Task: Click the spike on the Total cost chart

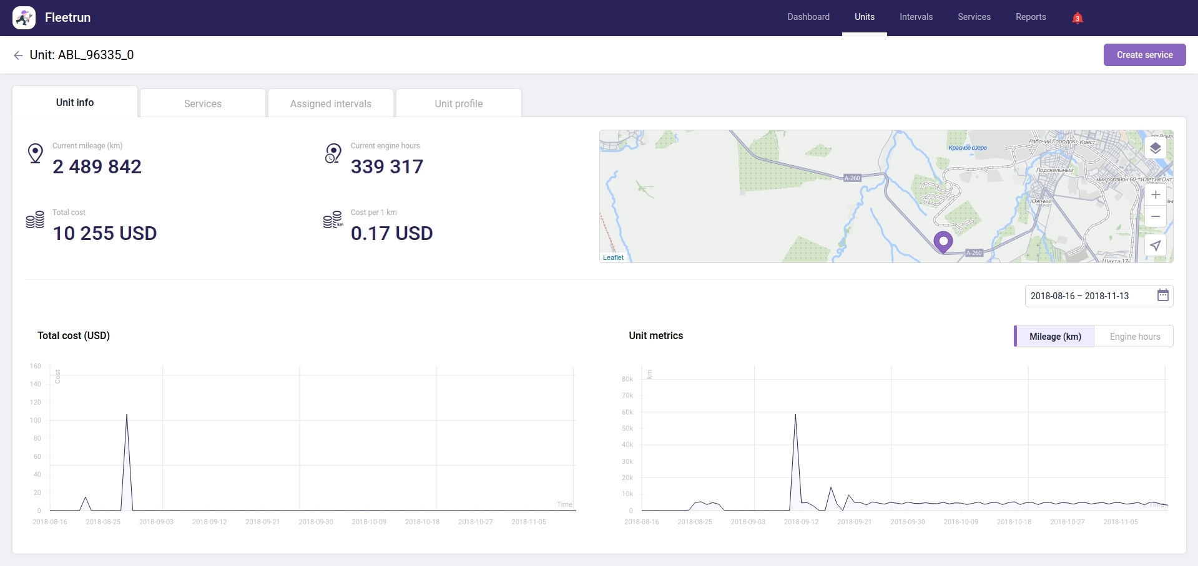Action: [127, 415]
